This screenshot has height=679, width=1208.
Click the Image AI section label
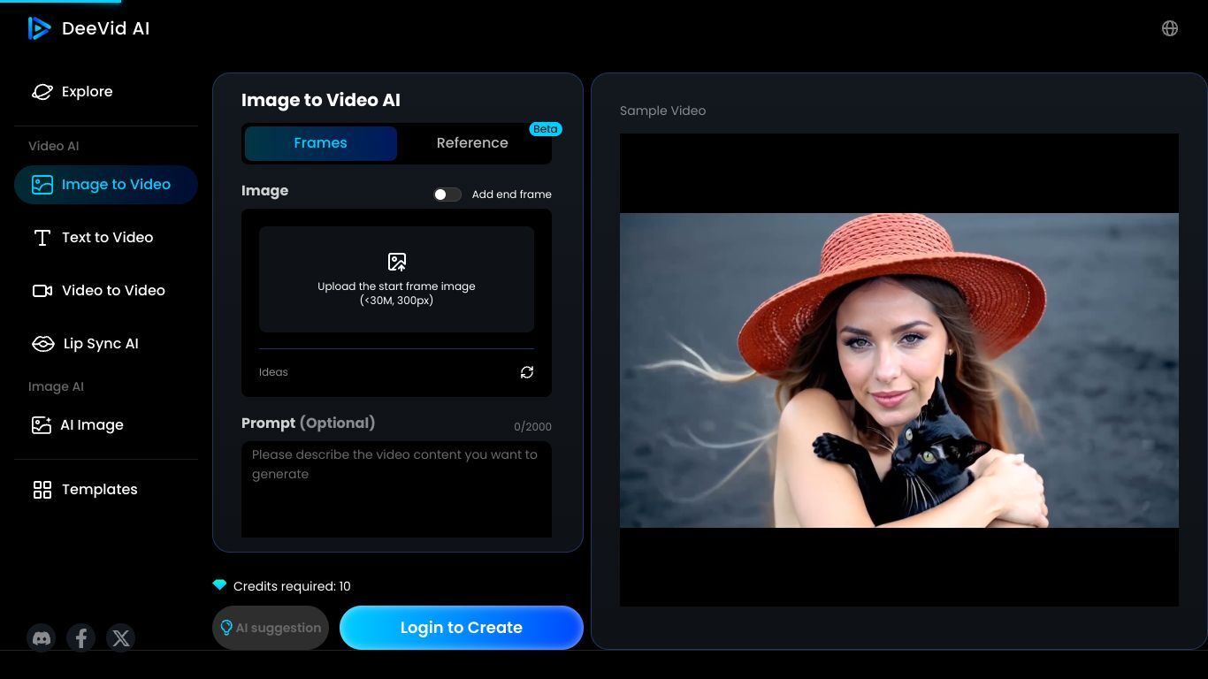tap(57, 387)
